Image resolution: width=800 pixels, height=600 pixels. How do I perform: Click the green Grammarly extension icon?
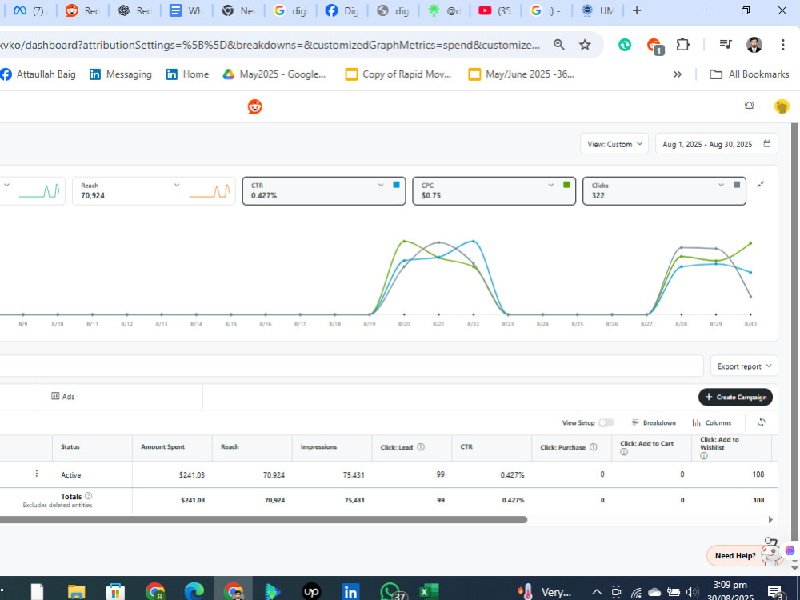624,45
